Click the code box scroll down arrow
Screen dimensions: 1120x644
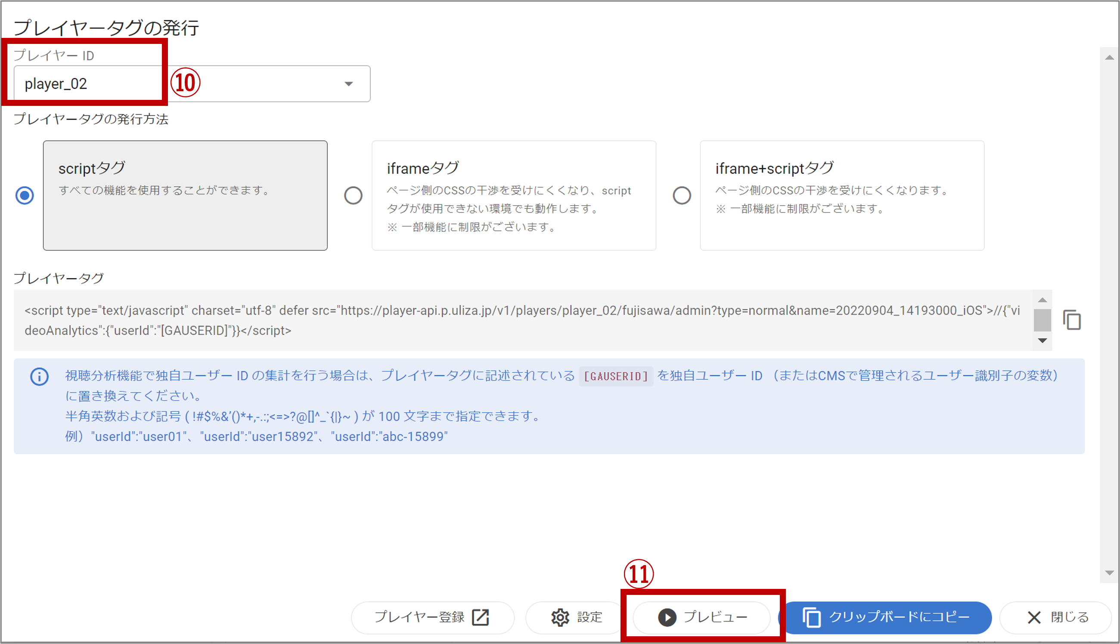(x=1042, y=340)
